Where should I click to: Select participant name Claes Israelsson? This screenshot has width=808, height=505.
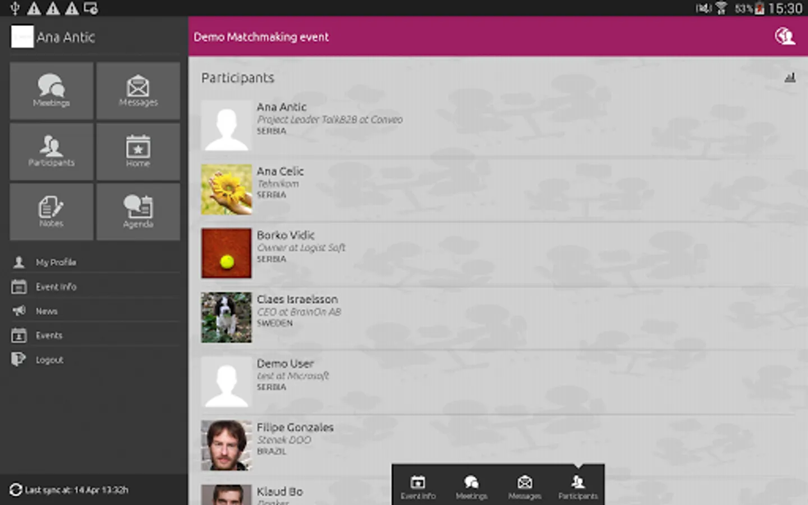[297, 299]
